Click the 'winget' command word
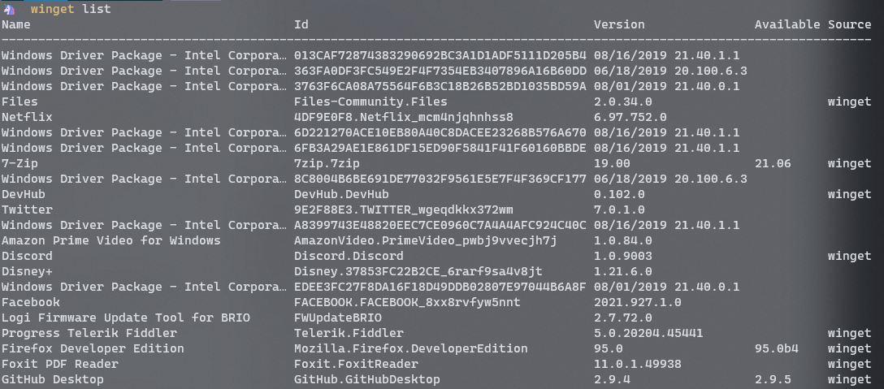The image size is (884, 389). point(52,9)
